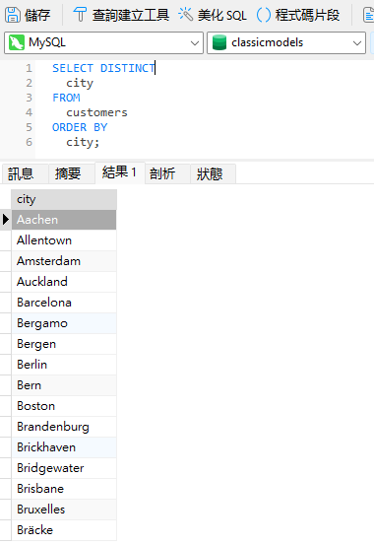Click the FROM keyword in the SQL editor
The image size is (374, 545).
[66, 98]
